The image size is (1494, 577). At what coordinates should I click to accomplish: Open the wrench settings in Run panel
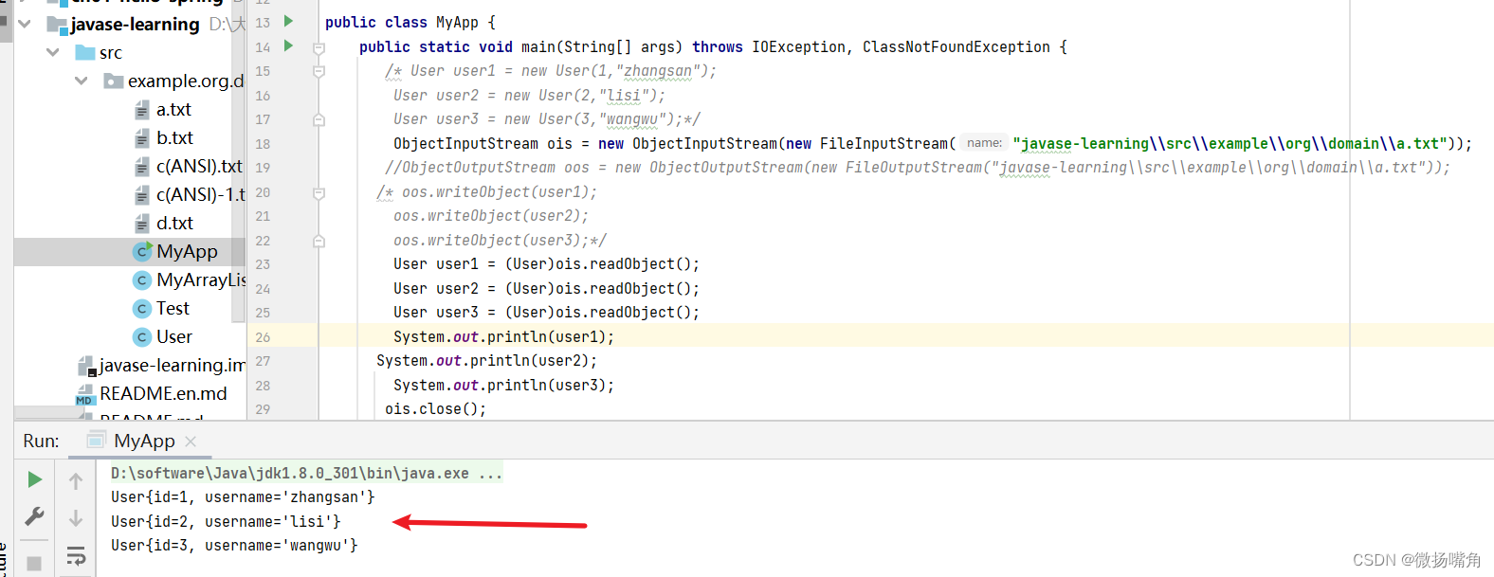34,516
